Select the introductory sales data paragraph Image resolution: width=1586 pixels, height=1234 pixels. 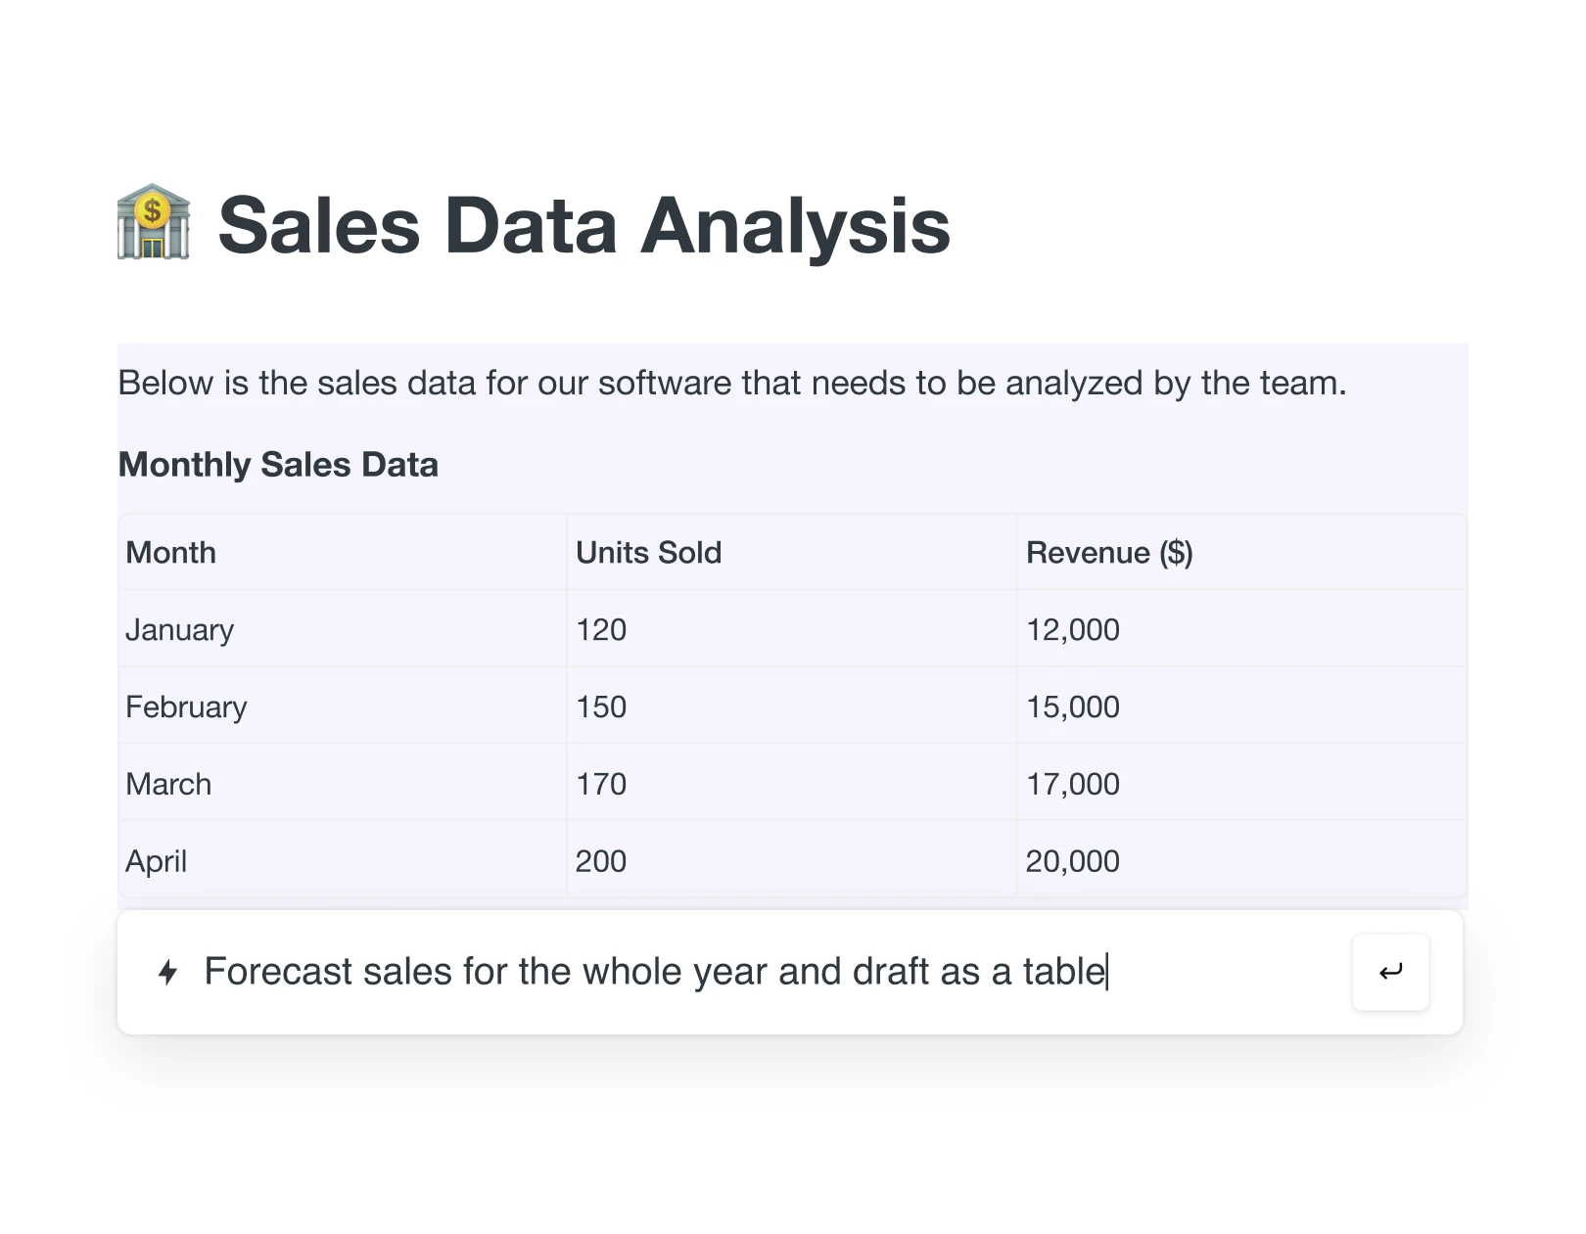[x=732, y=383]
